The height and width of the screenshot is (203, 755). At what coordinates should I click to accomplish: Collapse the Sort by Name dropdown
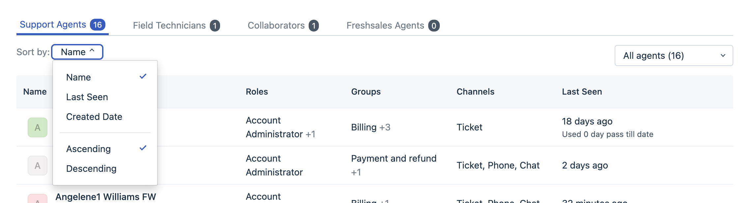(77, 52)
